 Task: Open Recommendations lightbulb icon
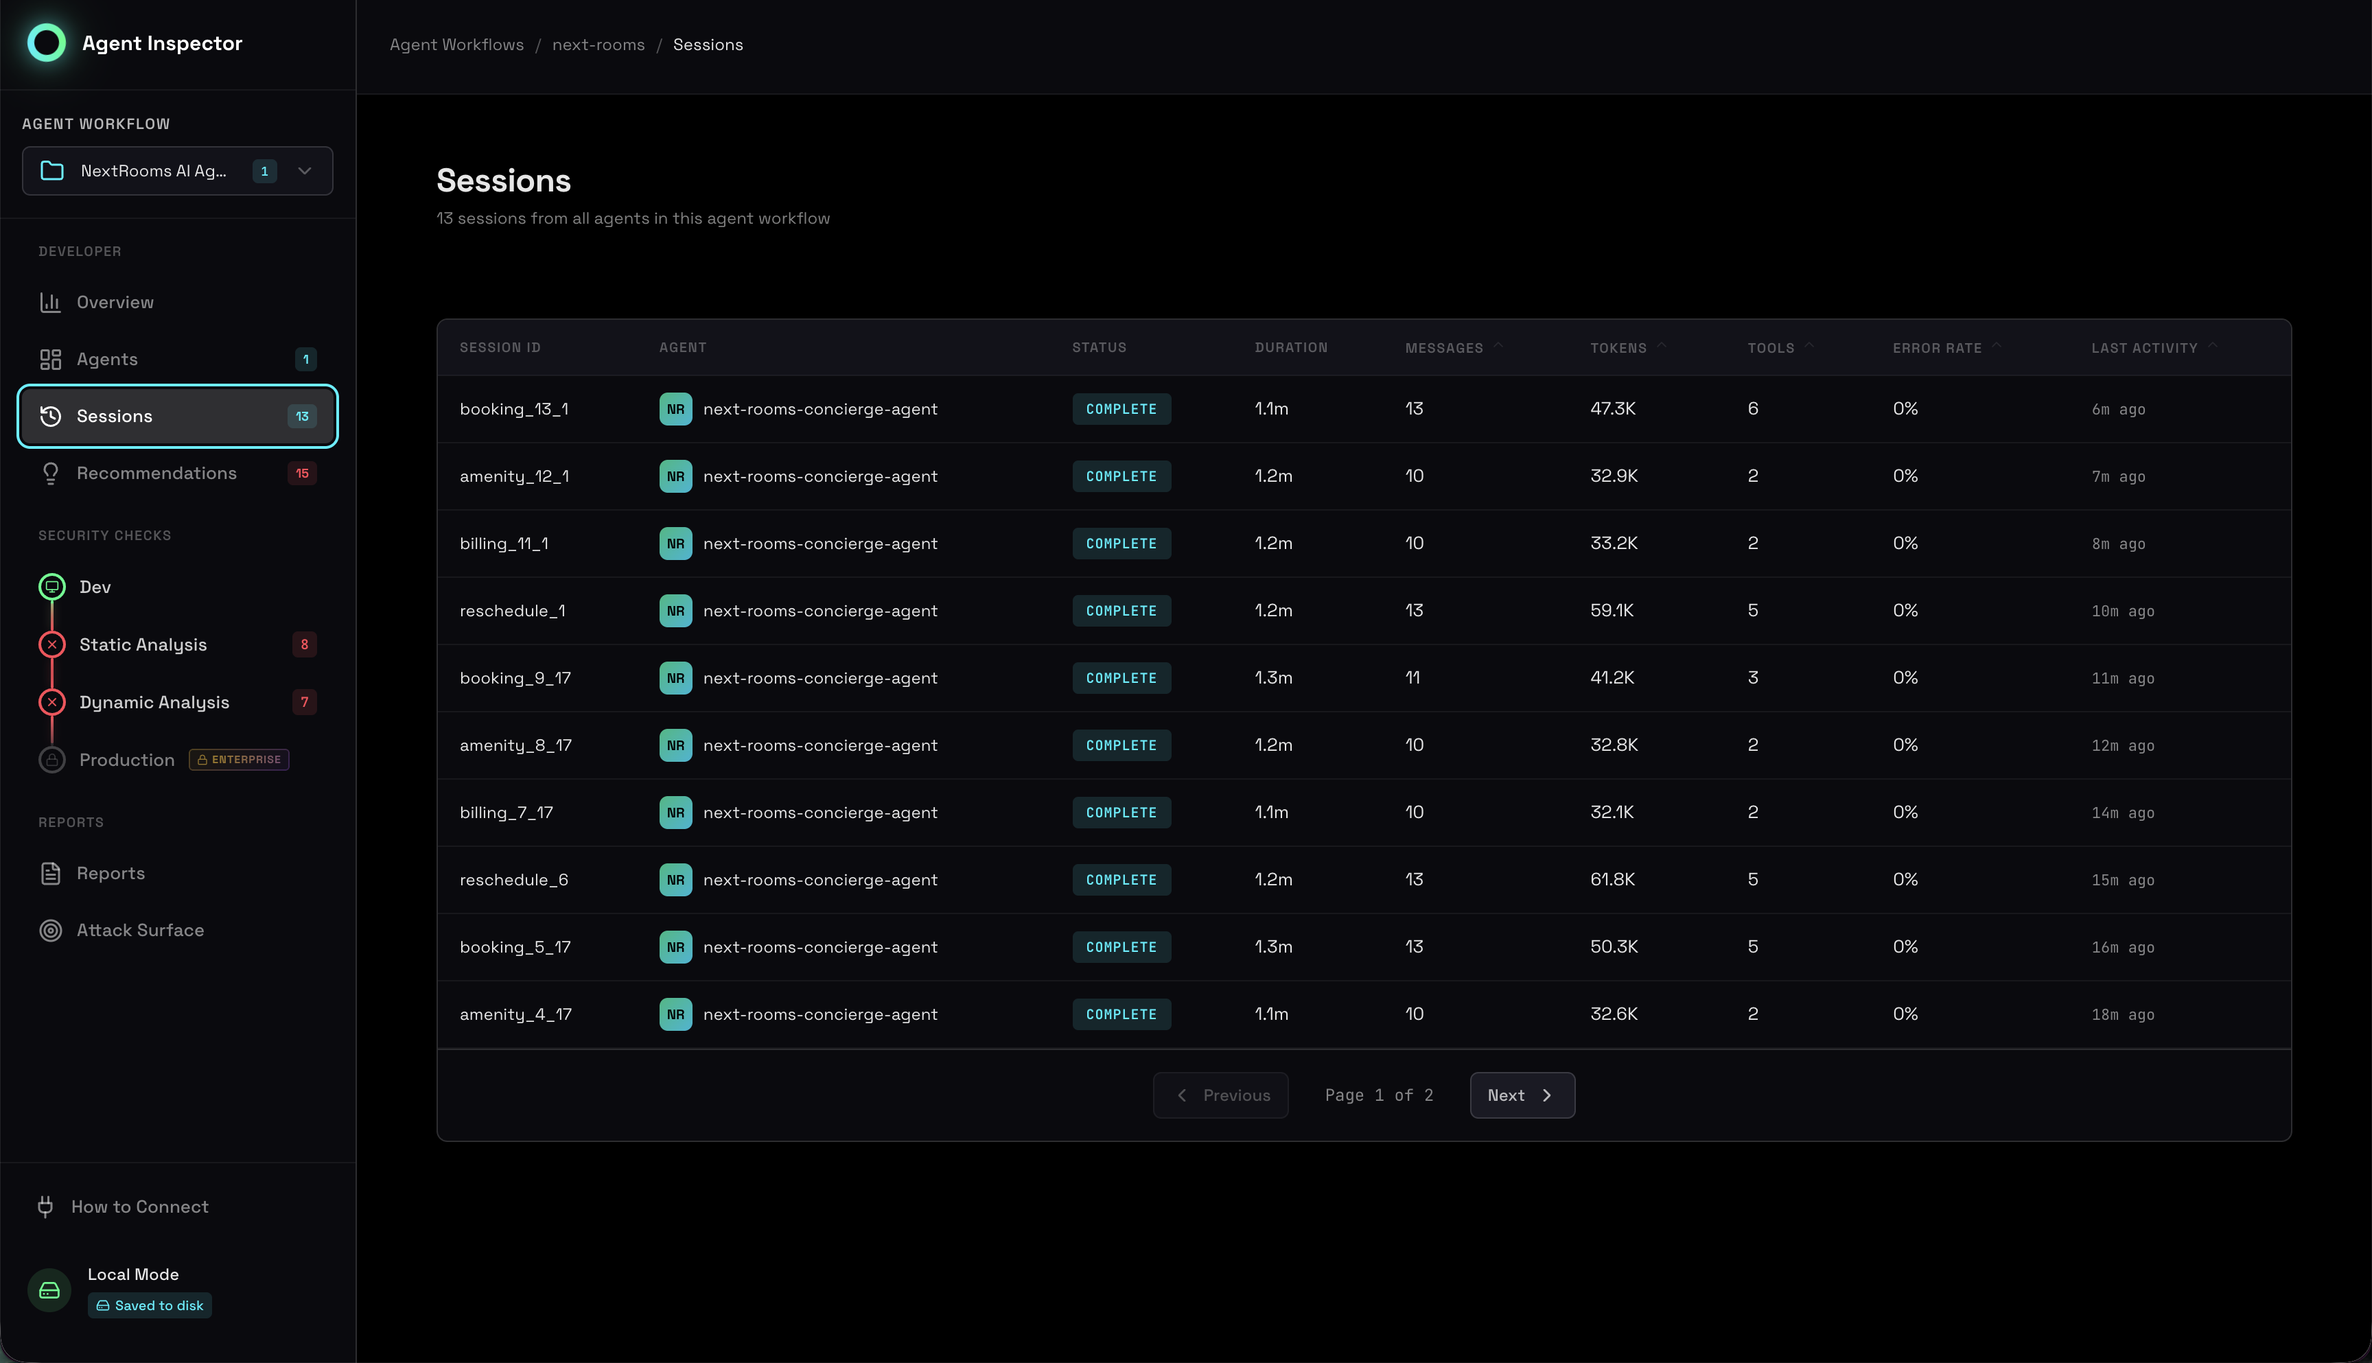click(51, 474)
